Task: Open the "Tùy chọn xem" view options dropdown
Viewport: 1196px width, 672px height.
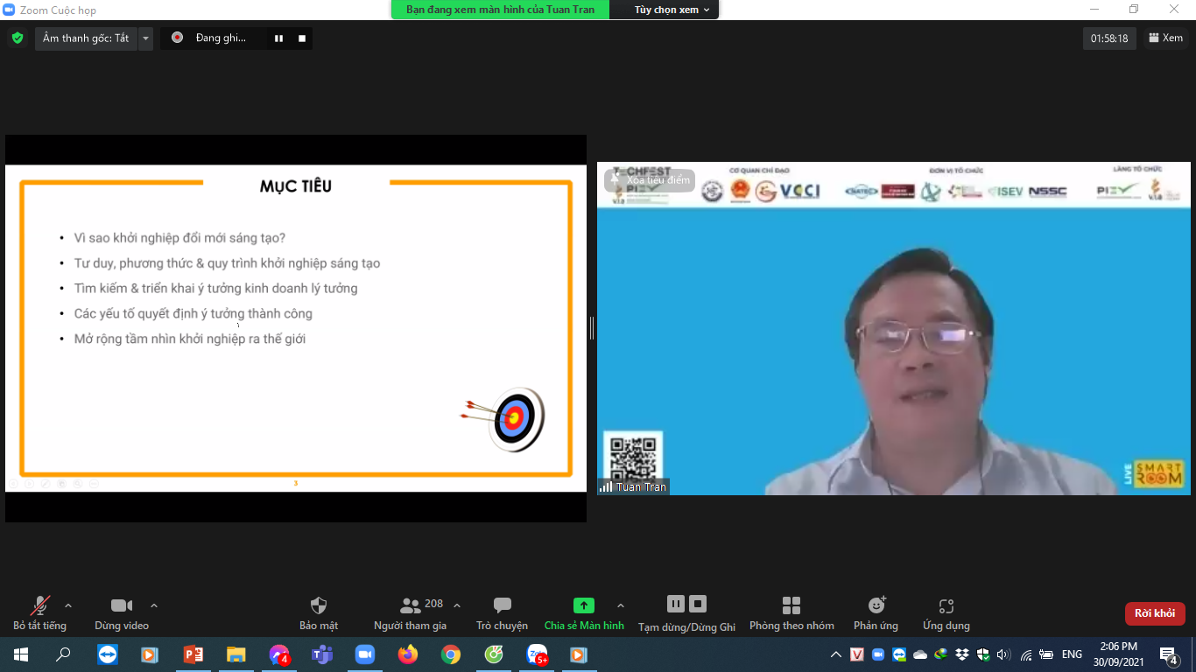Action: point(672,10)
